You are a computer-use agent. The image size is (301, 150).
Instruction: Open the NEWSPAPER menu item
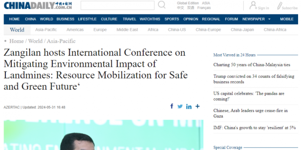pos(254,19)
